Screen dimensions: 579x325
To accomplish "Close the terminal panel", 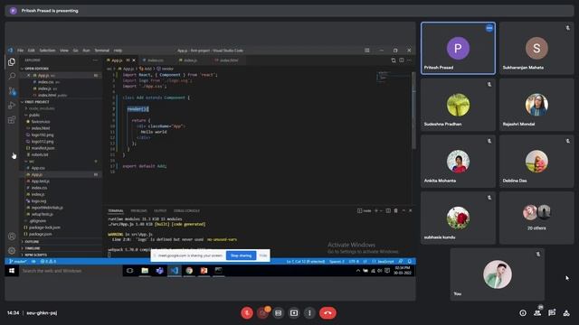I will (x=410, y=210).
